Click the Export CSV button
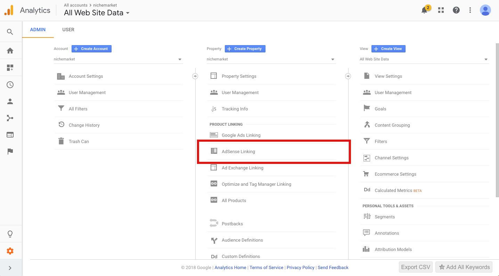 (416, 267)
